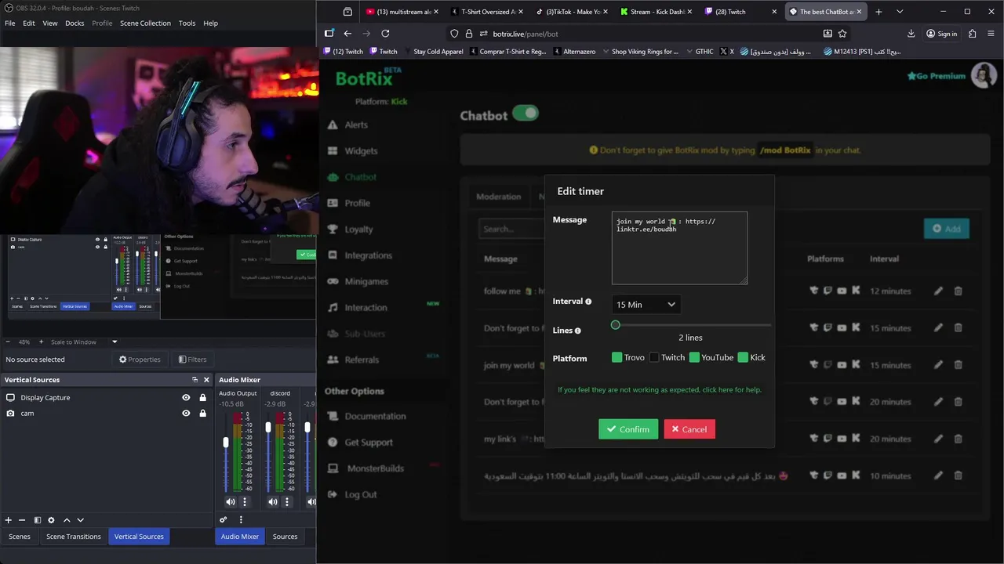List all Firefox tabs chevron

[x=900, y=12]
